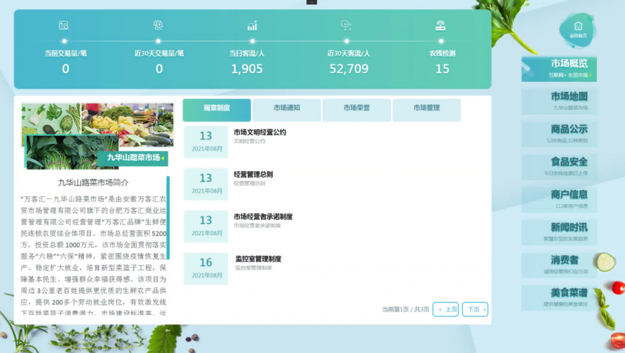Open 市场文明经营公约 article

(259, 132)
